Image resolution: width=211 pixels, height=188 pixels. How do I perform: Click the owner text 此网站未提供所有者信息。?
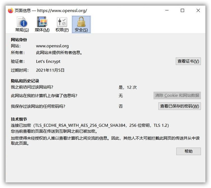click(59, 52)
